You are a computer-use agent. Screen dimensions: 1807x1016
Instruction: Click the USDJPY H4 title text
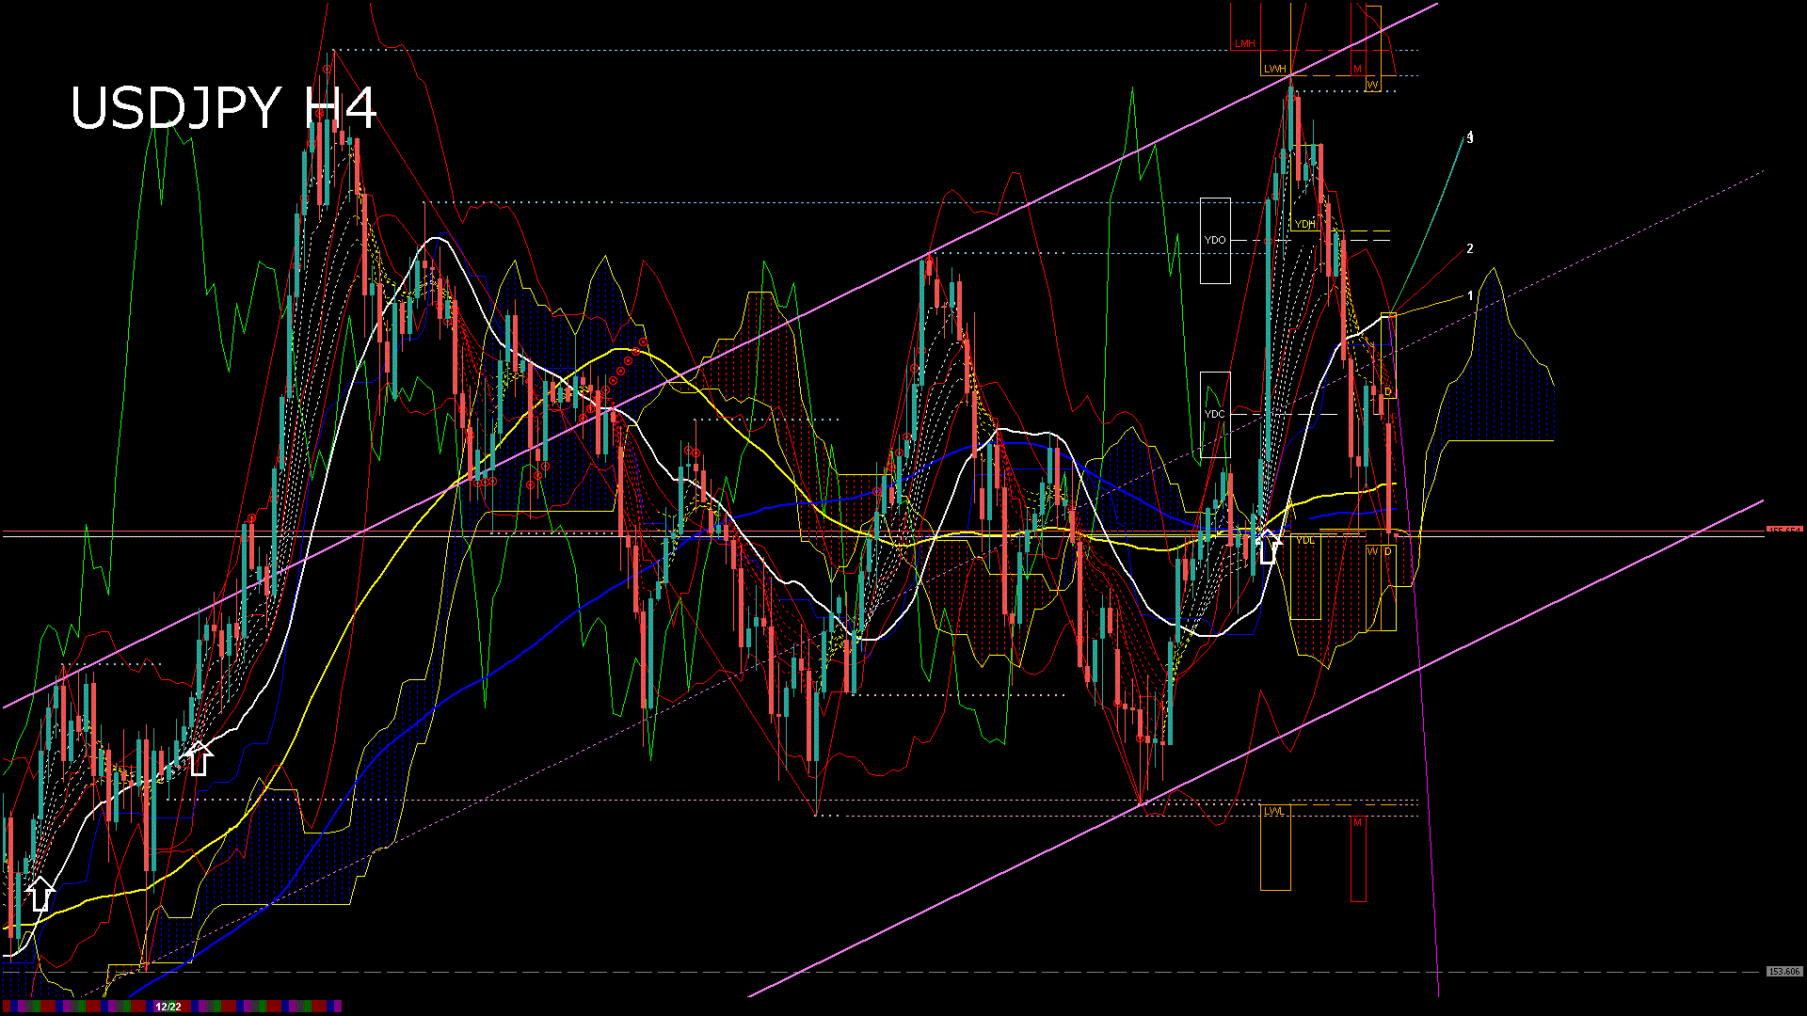pos(226,108)
